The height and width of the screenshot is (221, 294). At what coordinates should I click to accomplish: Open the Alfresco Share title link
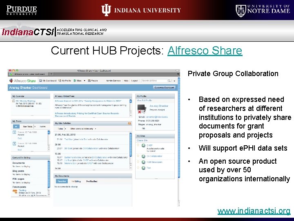[x=205, y=51]
